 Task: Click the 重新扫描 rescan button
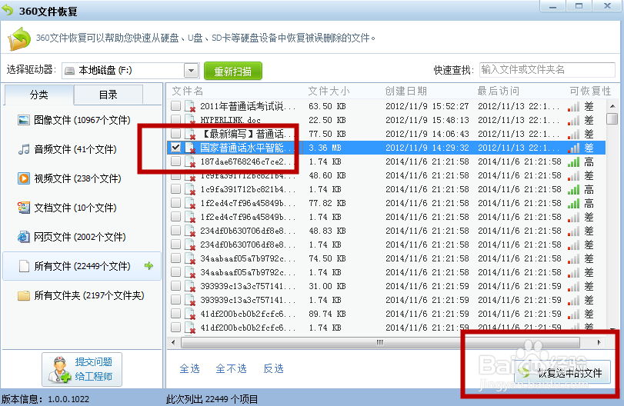click(233, 72)
